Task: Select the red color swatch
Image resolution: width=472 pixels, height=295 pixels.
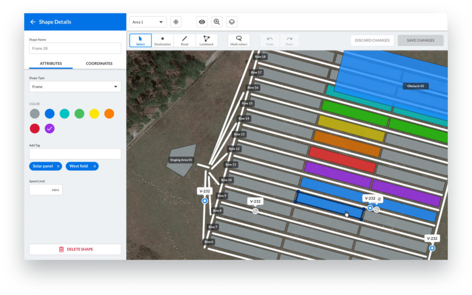Action: pyautogui.click(x=35, y=128)
